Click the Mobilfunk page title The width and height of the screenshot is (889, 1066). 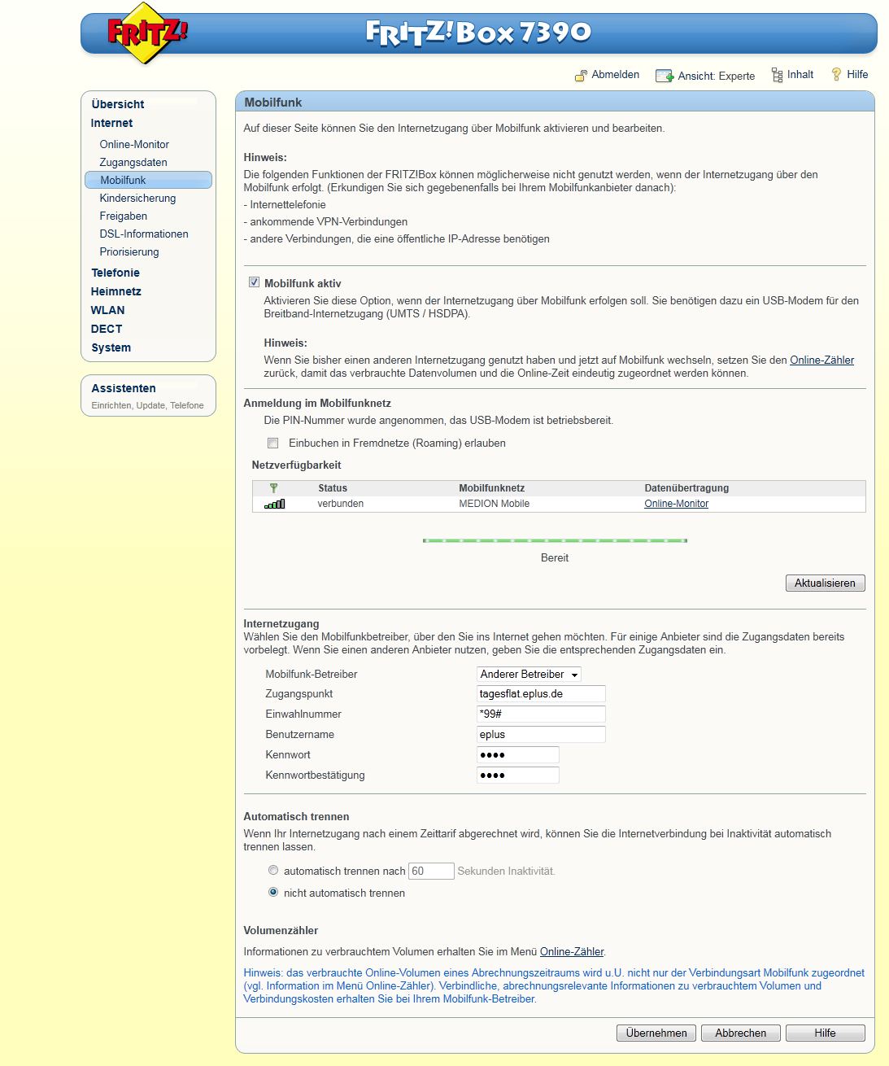273,102
